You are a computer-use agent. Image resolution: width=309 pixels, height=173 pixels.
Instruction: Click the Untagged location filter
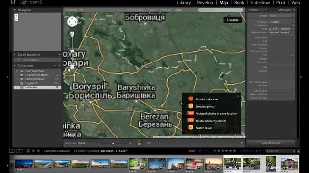pos(166,10)
